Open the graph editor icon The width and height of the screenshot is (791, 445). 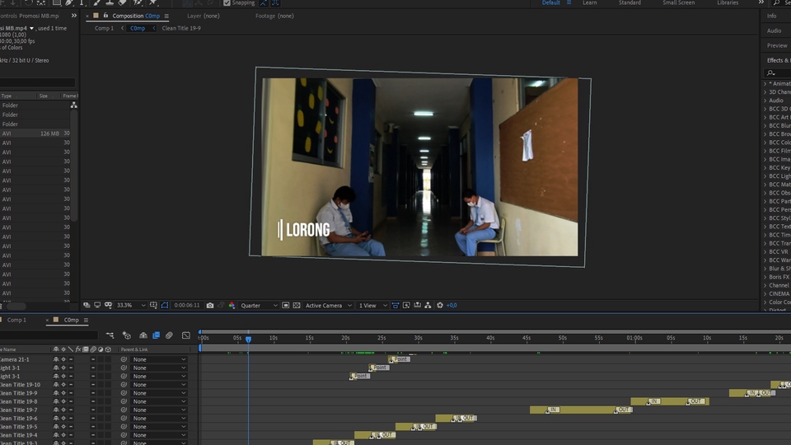pos(186,335)
